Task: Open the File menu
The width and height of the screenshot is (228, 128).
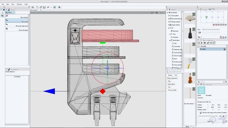Action: pyautogui.click(x=3, y=4)
